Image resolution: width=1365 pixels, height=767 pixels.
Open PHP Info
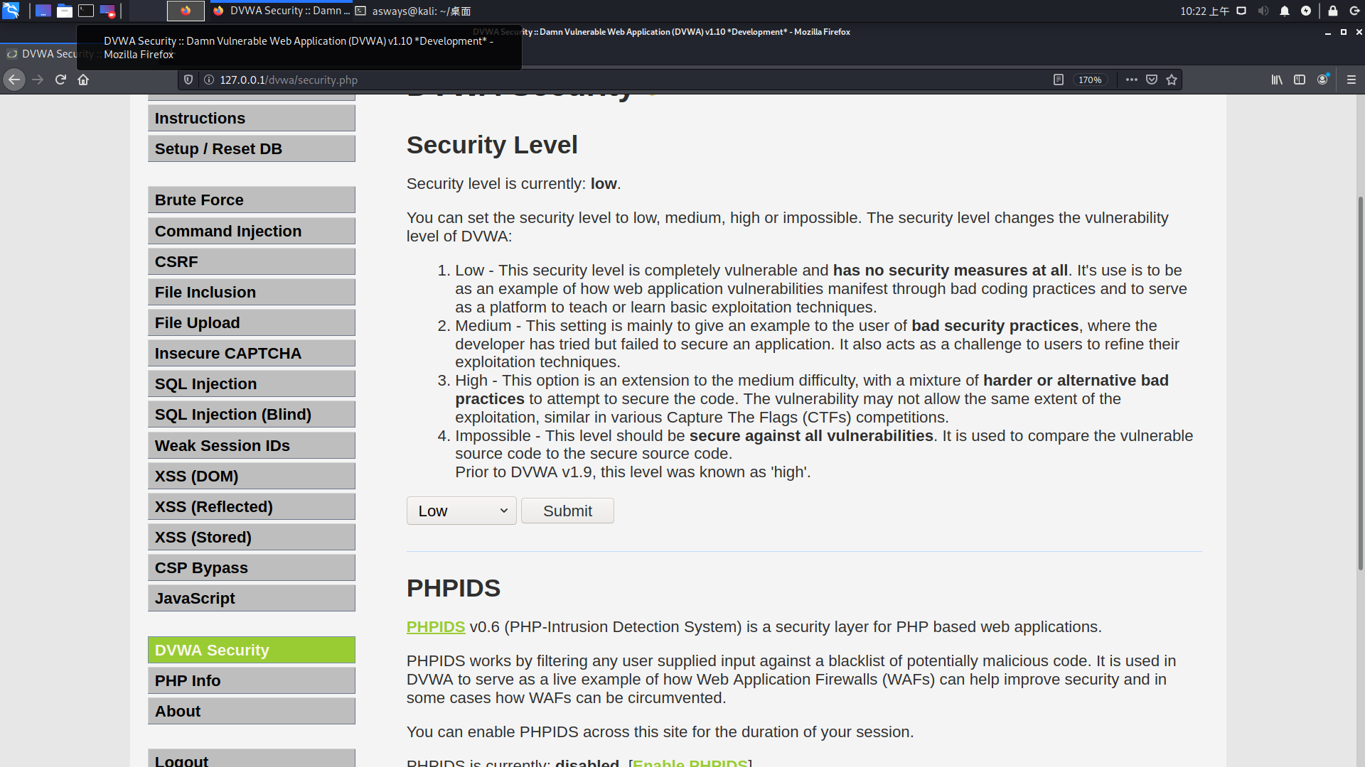(x=252, y=681)
